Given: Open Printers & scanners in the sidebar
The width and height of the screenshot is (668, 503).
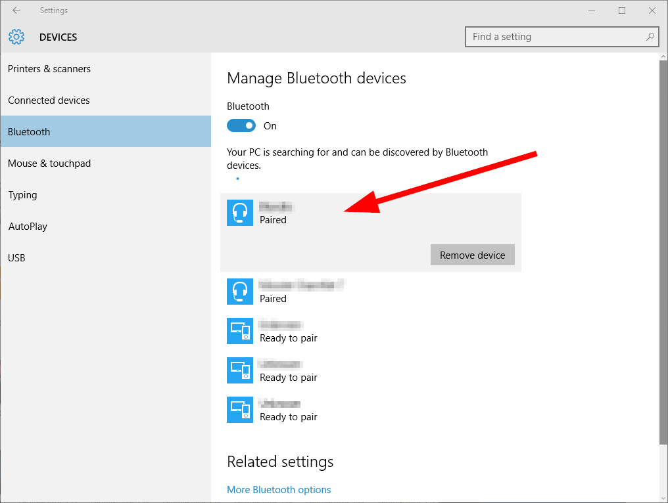Looking at the screenshot, I should pyautogui.click(x=49, y=68).
